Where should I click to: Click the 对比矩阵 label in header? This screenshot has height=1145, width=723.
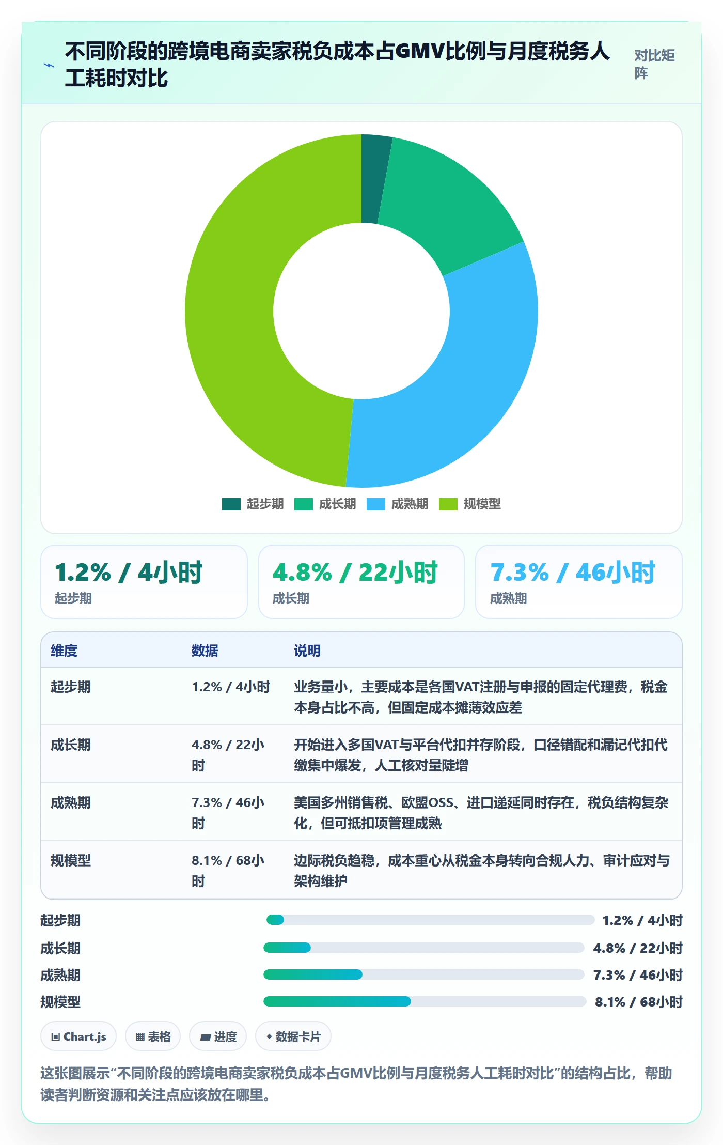pos(654,64)
